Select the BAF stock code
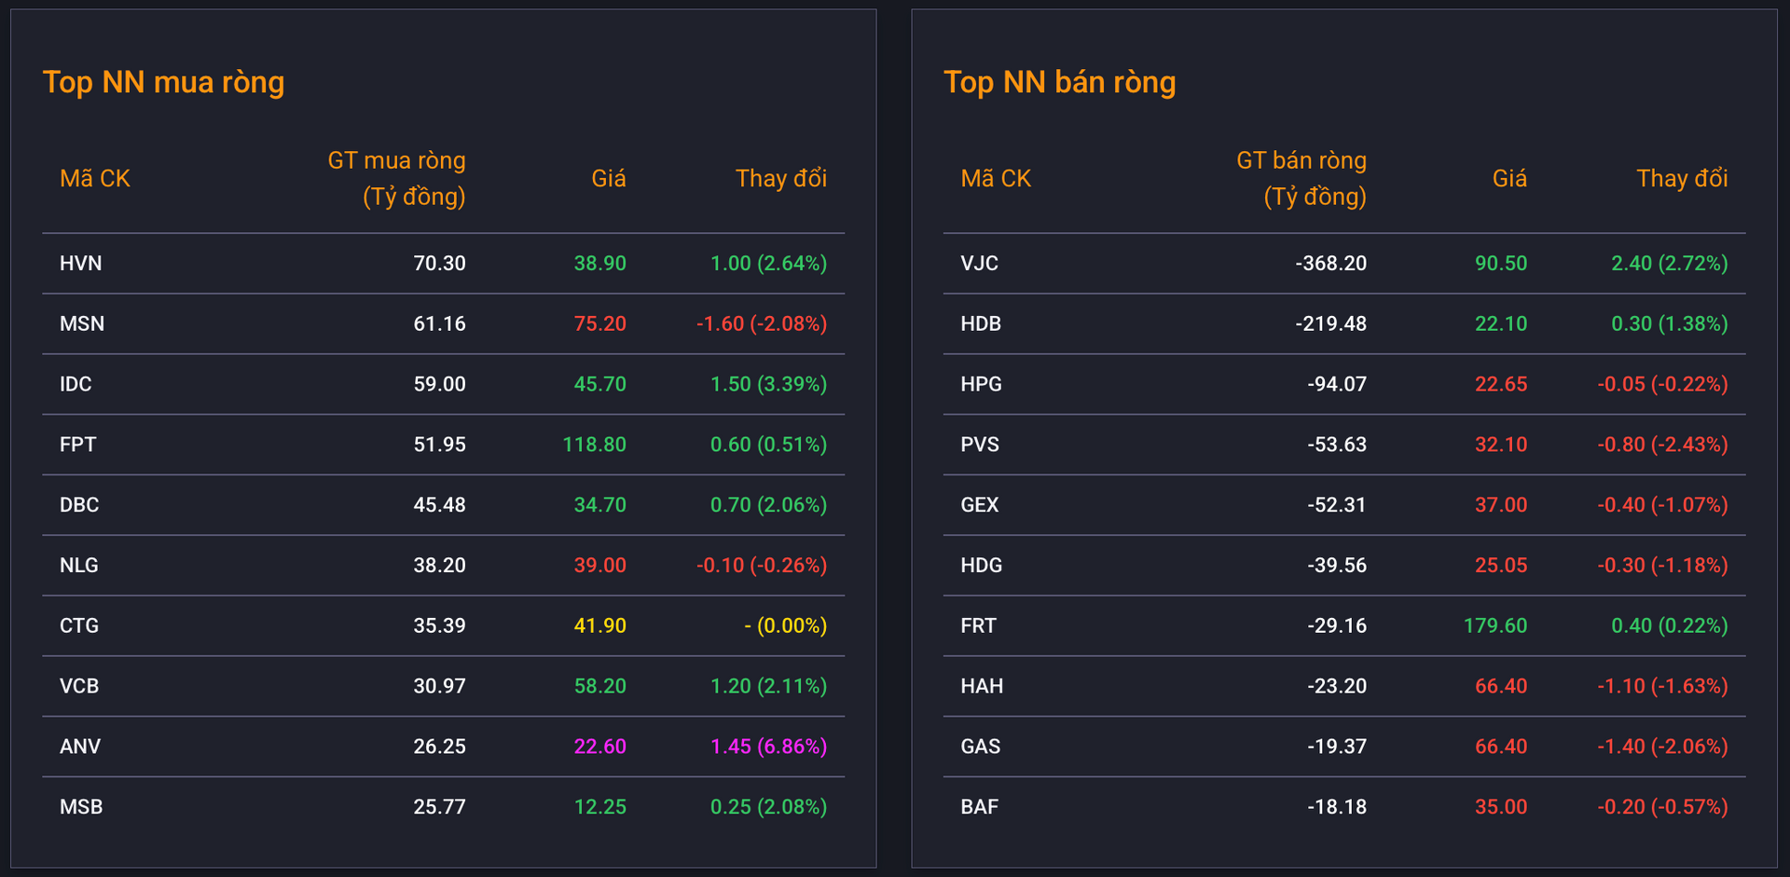This screenshot has width=1790, height=877. [x=980, y=807]
